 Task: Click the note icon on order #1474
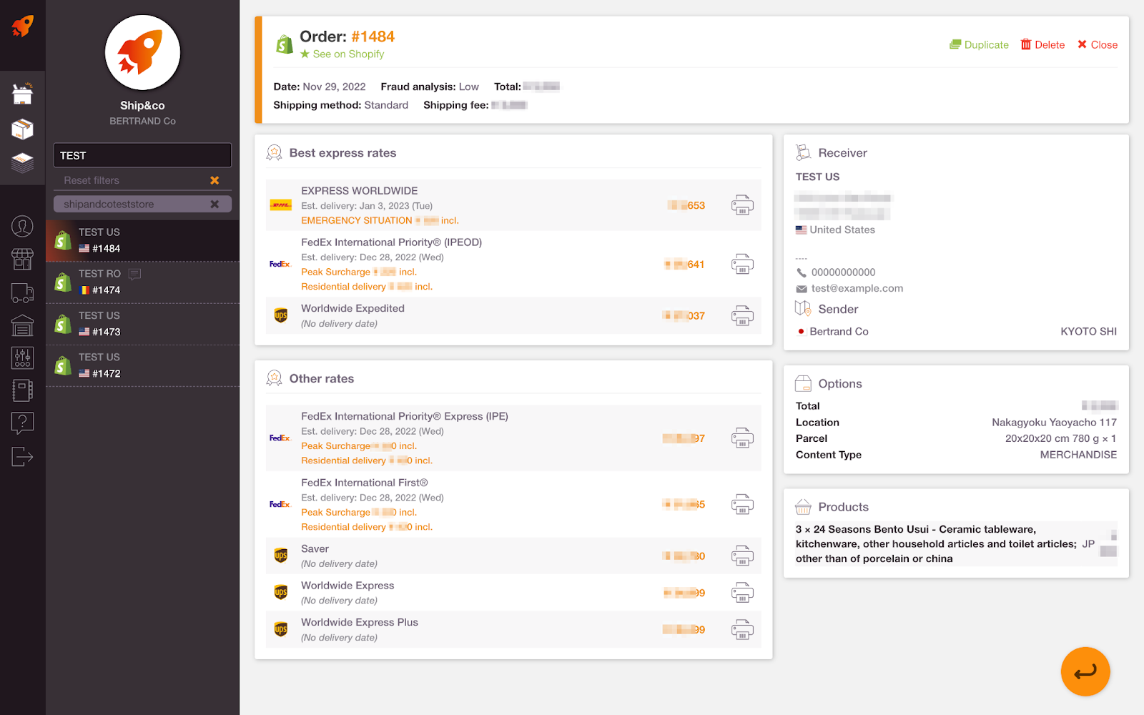pyautogui.click(x=134, y=274)
